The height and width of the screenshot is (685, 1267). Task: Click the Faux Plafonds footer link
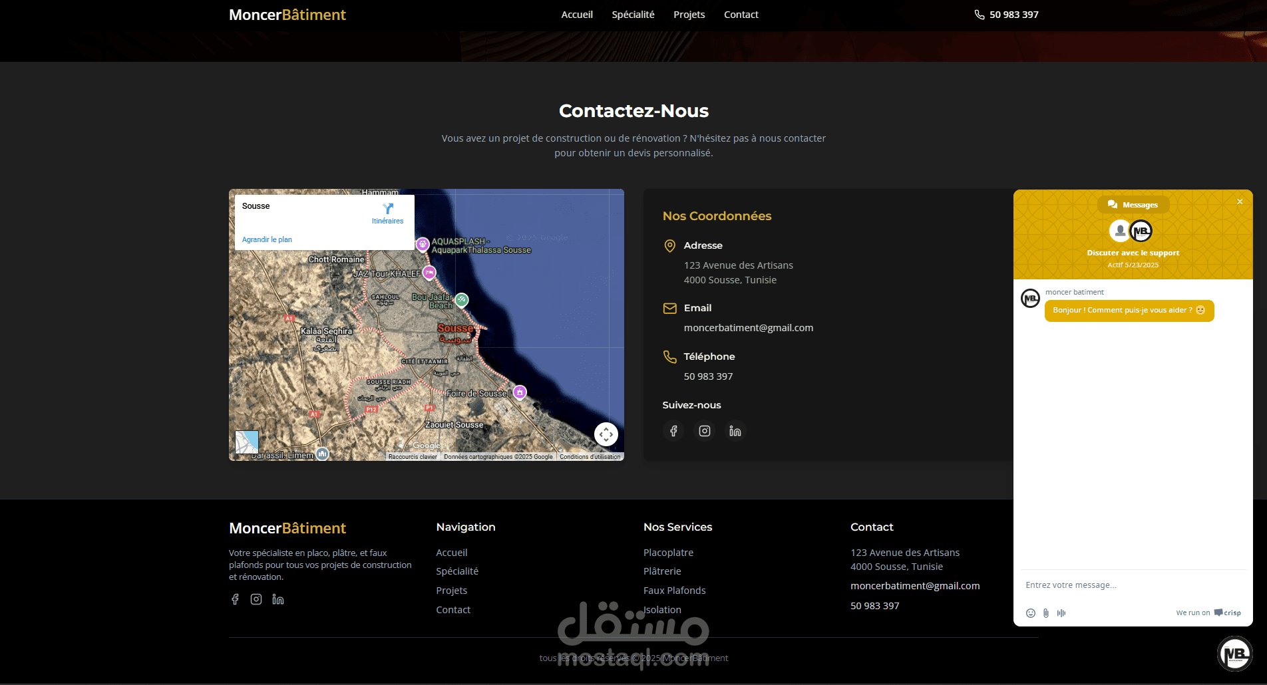coord(675,591)
